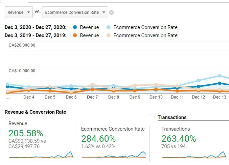The width and height of the screenshot is (229, 165).
Task: Select the Transactions 263.40% metric
Action: [x=179, y=139]
